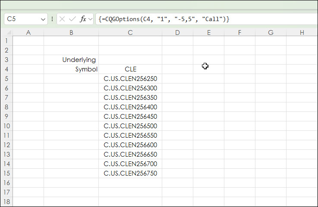Click the Select All corner triangle
318x207 pixels.
coord(6,33)
